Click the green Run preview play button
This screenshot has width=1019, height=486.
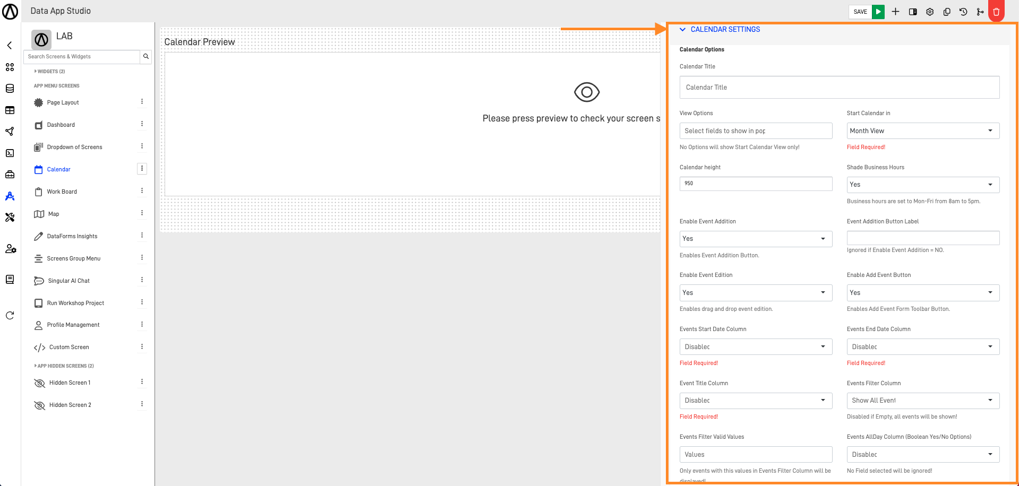tap(878, 12)
